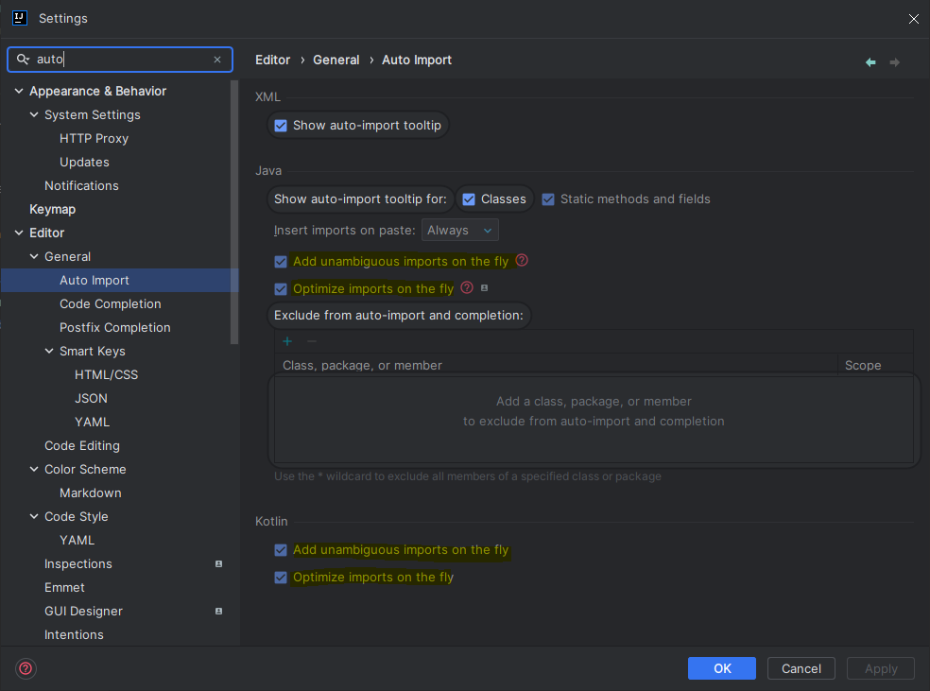Viewport: 930px width, 691px height.
Task: Select HTML/CSS under Smart Keys
Action: pos(106,375)
